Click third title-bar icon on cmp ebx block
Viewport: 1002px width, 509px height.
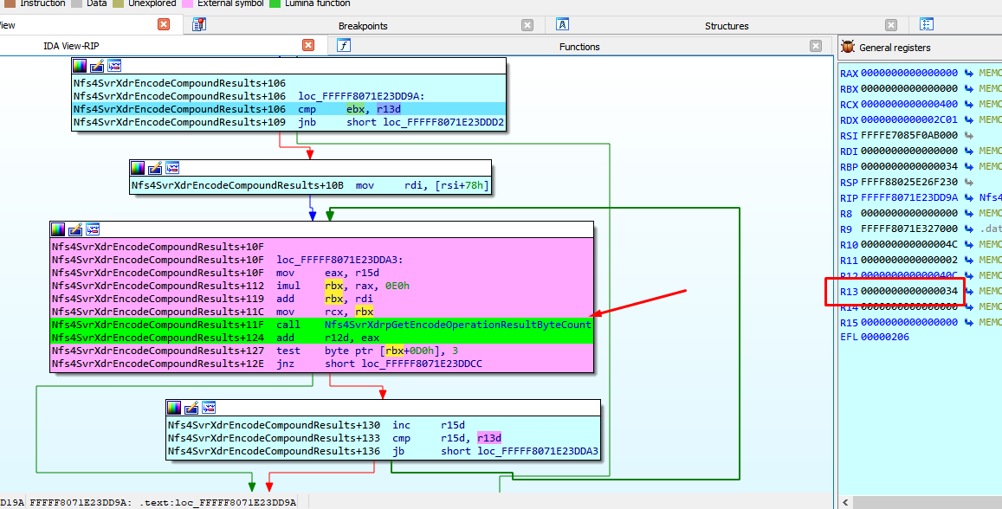click(x=114, y=66)
